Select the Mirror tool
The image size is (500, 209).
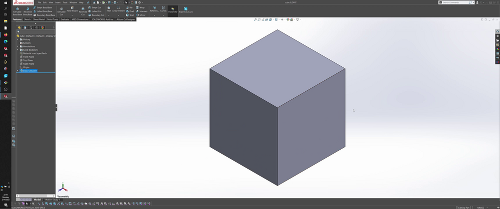coord(141,15)
